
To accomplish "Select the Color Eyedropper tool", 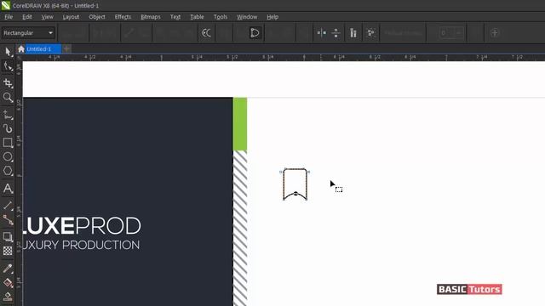I will tap(8, 269).
